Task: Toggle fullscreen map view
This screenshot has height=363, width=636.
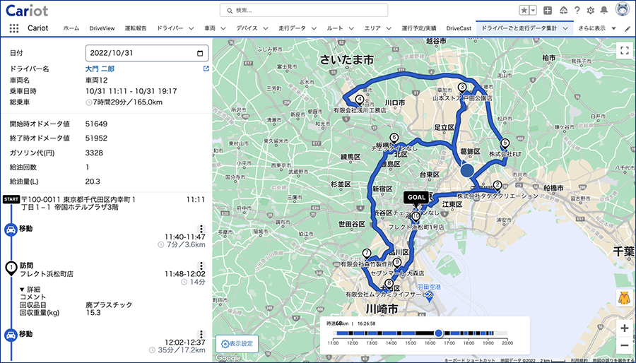Action: click(624, 51)
